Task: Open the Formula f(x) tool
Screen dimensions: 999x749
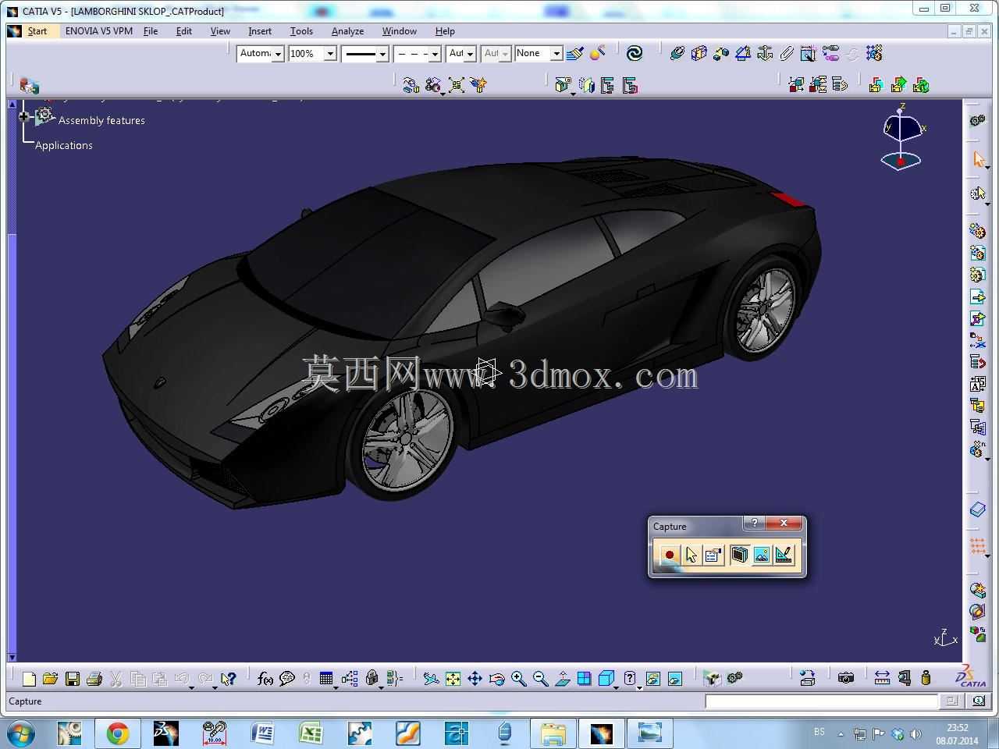Action: click(265, 679)
